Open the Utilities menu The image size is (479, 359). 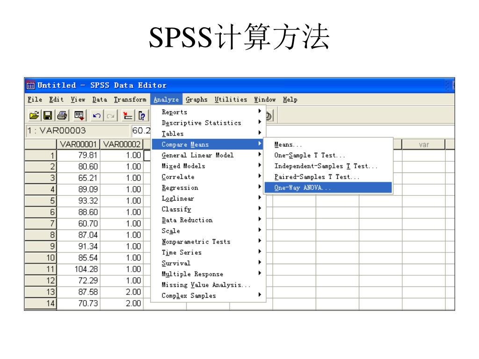pyautogui.click(x=231, y=100)
